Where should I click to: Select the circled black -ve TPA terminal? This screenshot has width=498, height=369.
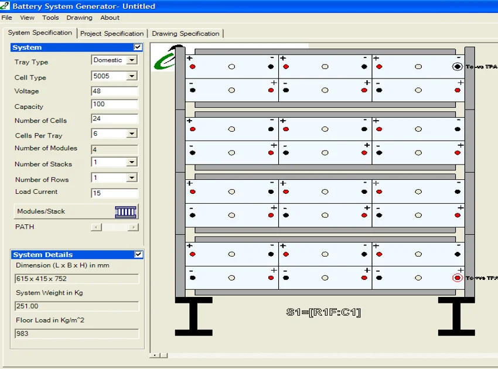point(457,67)
